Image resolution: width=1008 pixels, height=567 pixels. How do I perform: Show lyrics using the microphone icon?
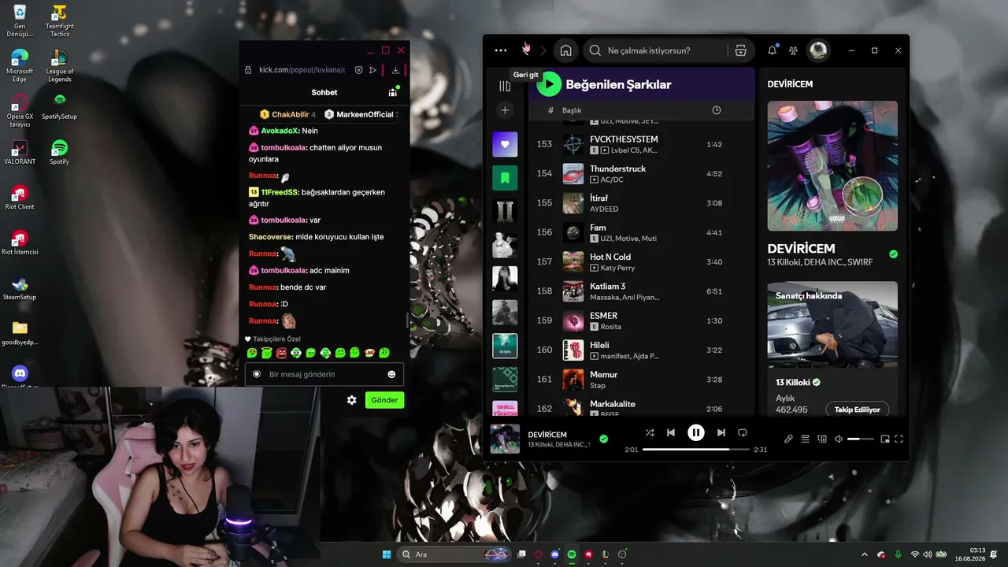[788, 439]
